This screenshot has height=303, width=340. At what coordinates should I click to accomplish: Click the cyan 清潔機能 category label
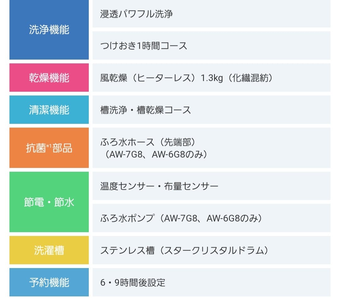pos(49,110)
